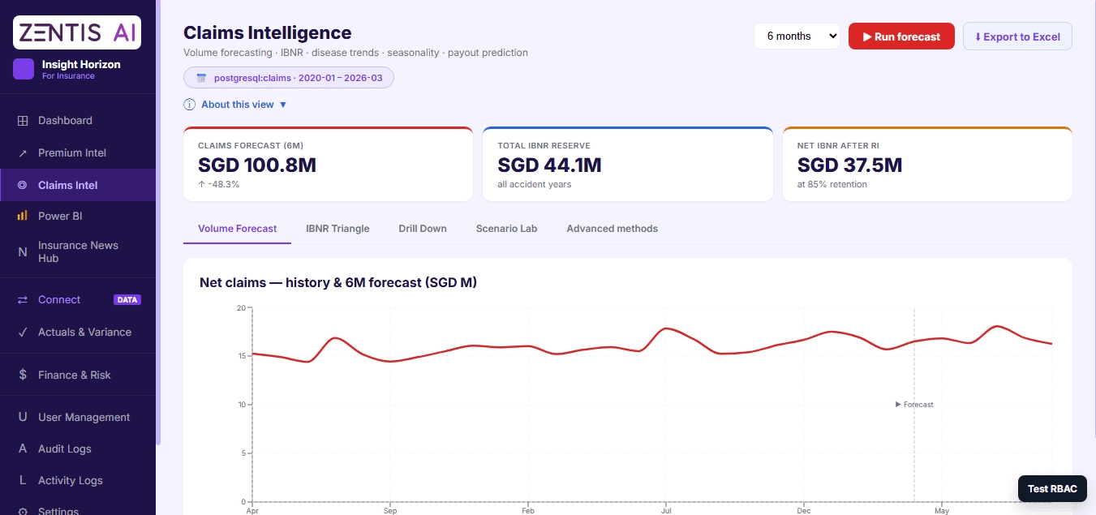Click the Dashboard grid icon in sidebar
Screen dimensions: 1096x515
23,121
